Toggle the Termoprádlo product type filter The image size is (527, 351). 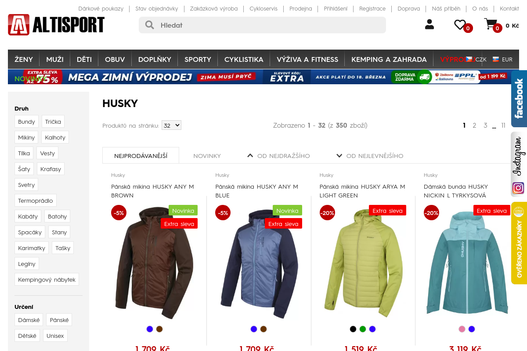(x=36, y=200)
